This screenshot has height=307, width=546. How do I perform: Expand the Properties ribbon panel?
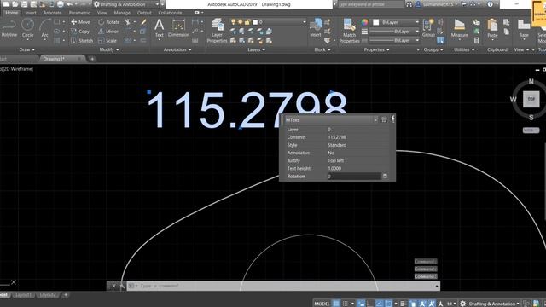[376, 49]
